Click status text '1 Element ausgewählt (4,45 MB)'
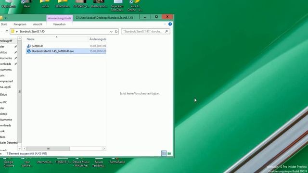This screenshot has height=173, width=308. [27, 154]
